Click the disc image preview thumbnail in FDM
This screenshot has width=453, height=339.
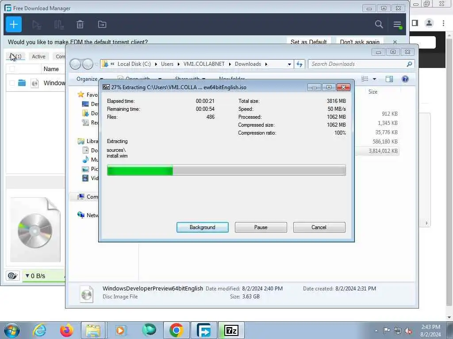pyautogui.click(x=35, y=230)
